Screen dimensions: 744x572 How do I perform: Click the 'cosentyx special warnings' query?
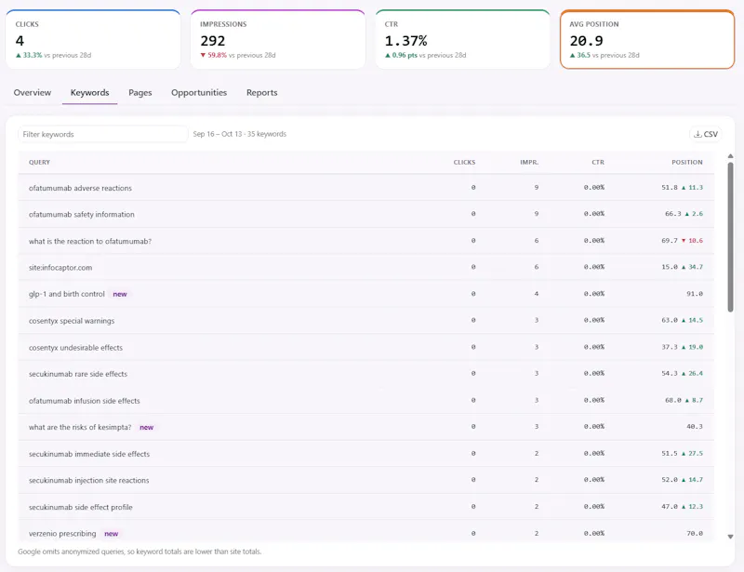(72, 321)
